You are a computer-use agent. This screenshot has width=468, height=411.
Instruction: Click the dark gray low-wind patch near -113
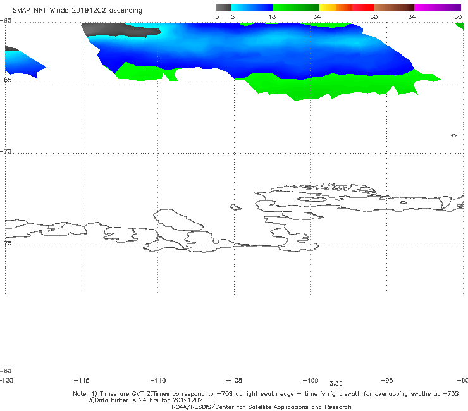[x=121, y=30]
